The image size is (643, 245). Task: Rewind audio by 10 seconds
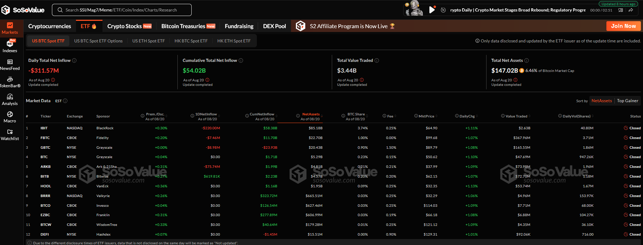(443, 10)
